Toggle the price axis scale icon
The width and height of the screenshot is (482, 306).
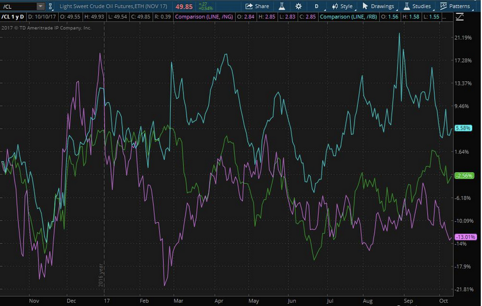[459, 17]
